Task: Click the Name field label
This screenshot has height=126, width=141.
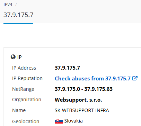Action: pos(19,110)
